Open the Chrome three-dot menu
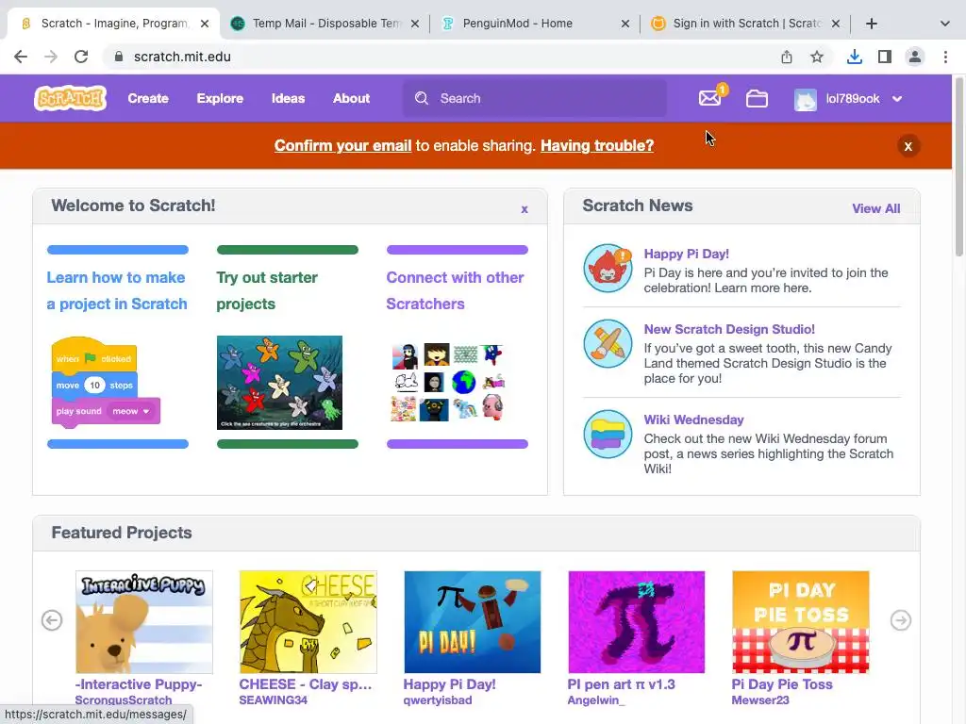This screenshot has height=724, width=966. point(945,57)
